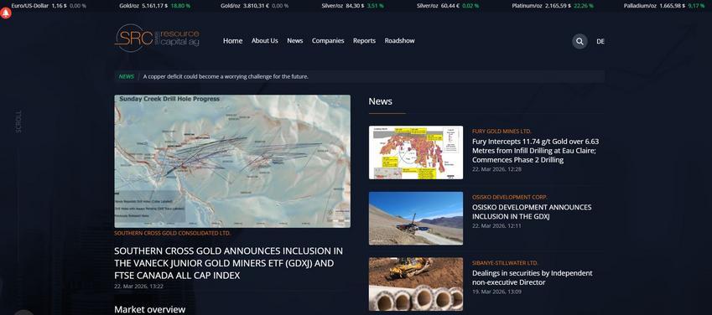The image size is (712, 315).
Task: Click the red notification bell icon
Action: (6, 13)
